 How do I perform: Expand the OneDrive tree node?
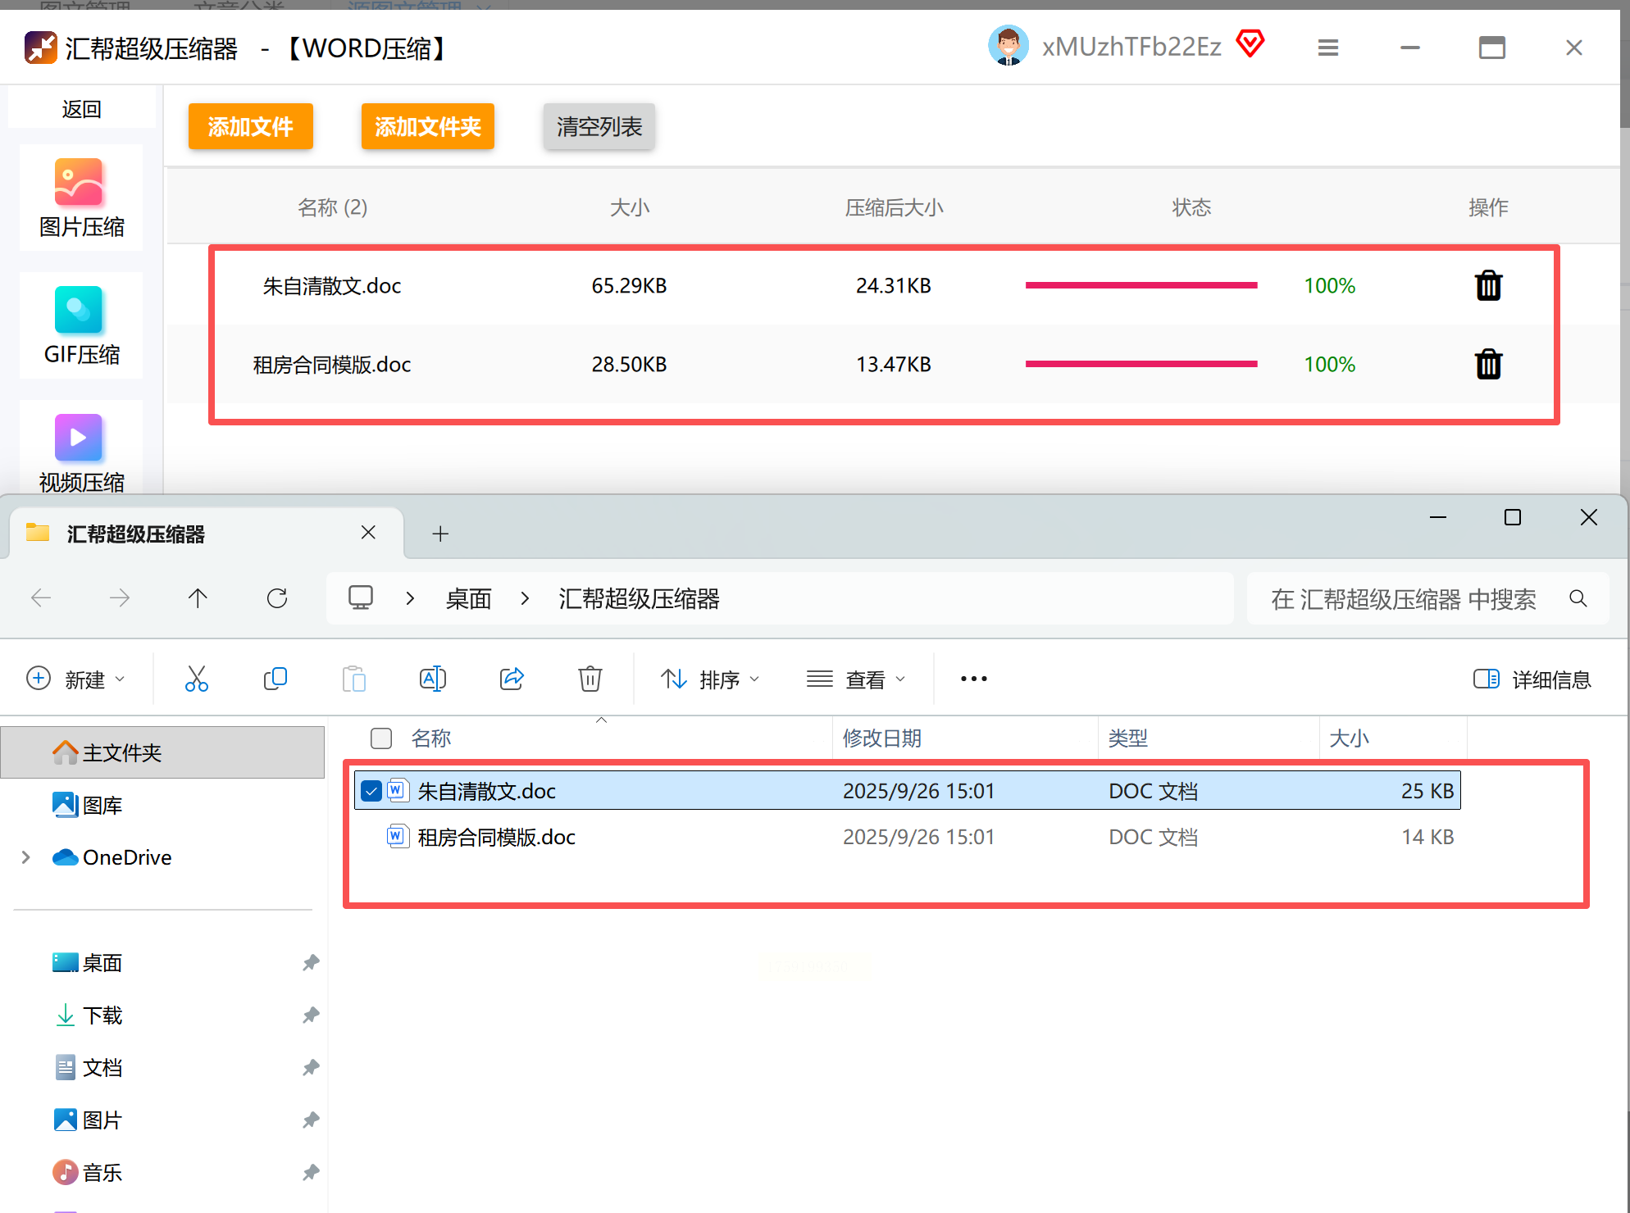pos(26,857)
